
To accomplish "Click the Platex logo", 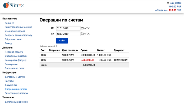I will pyautogui.click(x=13, y=5).
